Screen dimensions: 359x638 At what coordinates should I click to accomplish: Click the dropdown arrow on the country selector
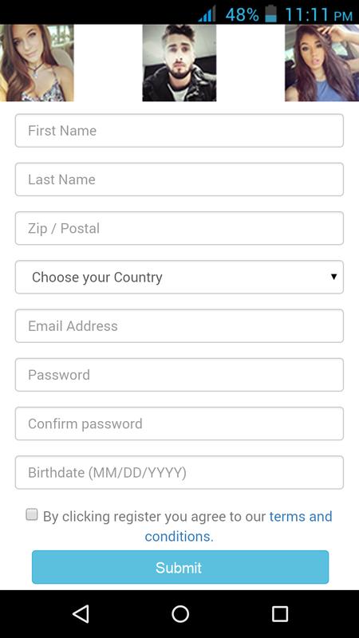pos(333,277)
